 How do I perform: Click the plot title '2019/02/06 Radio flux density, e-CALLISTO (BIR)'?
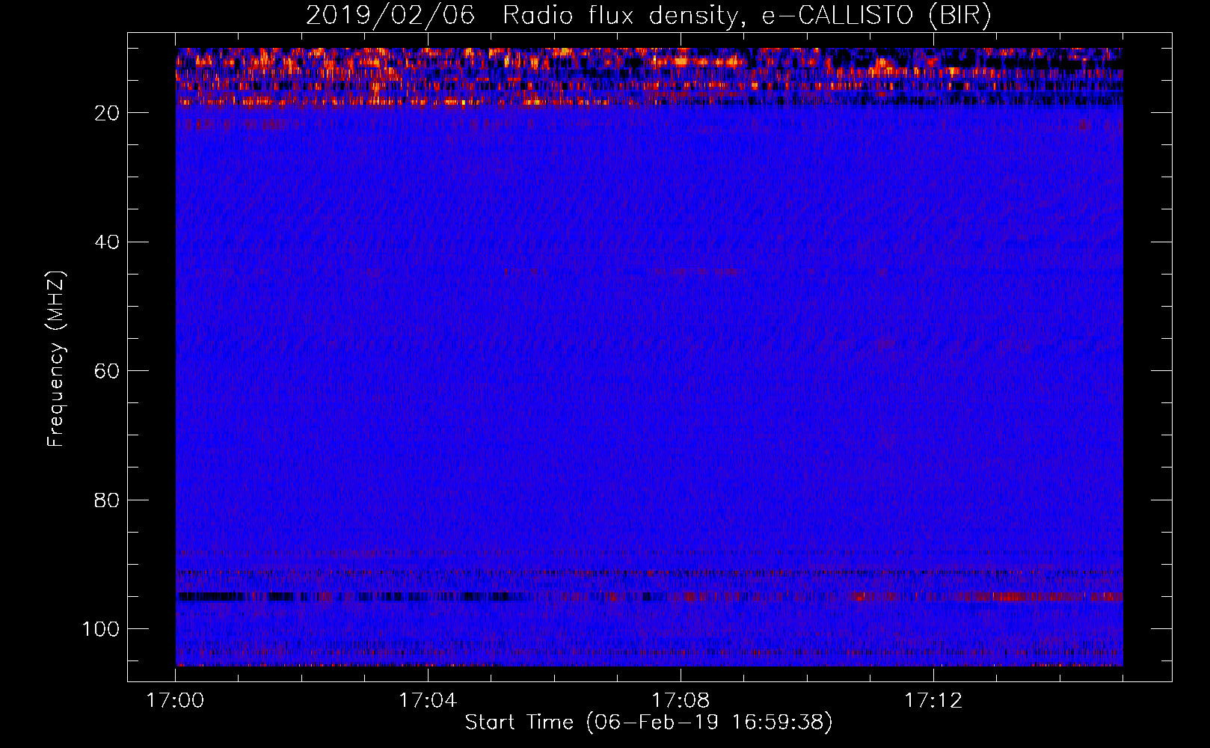(648, 16)
